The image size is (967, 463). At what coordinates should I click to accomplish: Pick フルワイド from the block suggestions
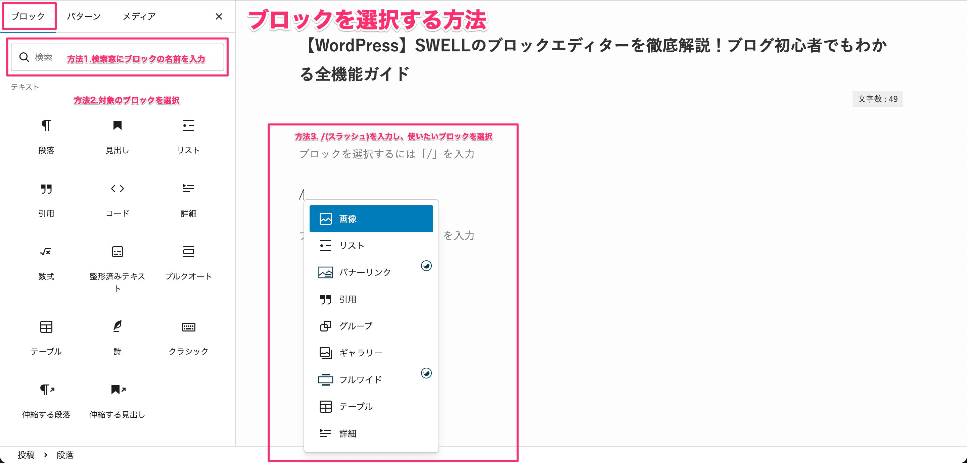[x=360, y=380]
